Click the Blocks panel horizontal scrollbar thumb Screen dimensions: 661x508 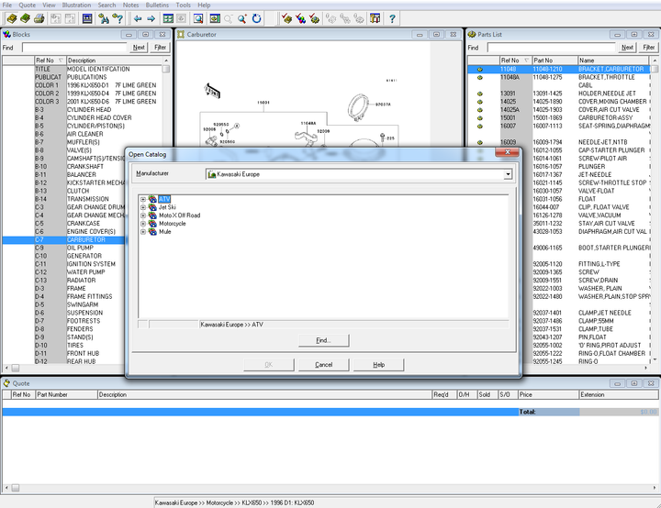[x=16, y=368]
